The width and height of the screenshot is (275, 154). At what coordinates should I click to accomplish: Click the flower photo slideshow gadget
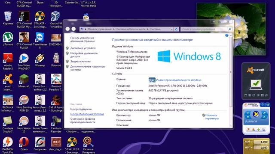pos(231,29)
